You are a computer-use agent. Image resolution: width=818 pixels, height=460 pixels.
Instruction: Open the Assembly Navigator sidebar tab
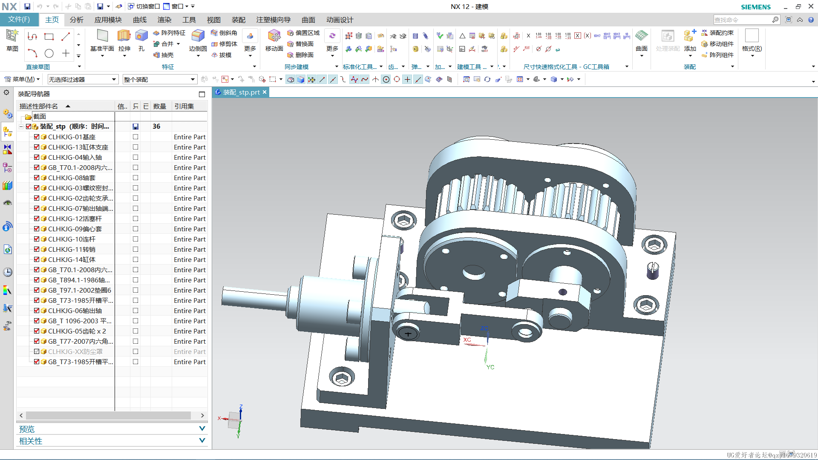point(7,132)
